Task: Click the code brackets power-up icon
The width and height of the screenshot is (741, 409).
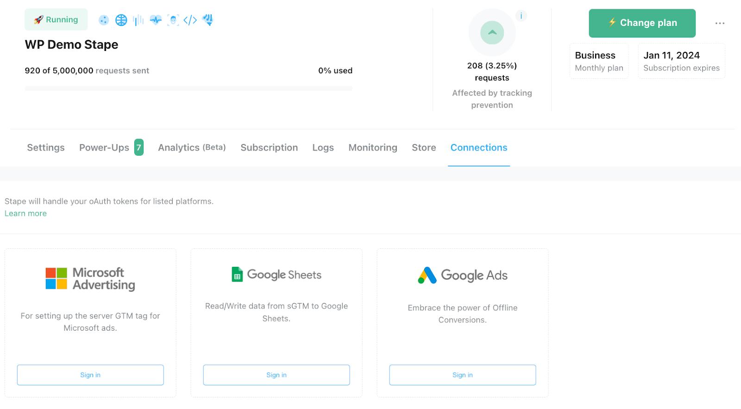Action: tap(190, 20)
